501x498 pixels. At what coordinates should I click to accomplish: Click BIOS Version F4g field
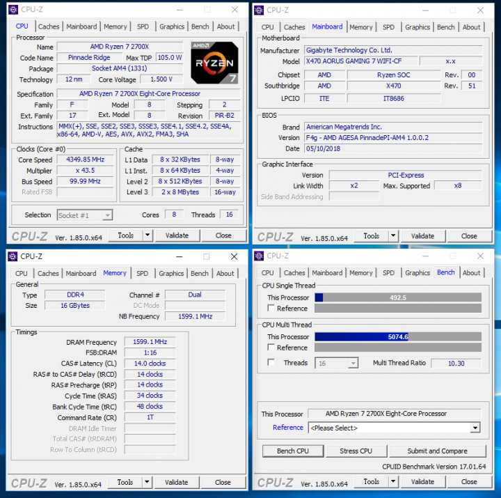393,138
